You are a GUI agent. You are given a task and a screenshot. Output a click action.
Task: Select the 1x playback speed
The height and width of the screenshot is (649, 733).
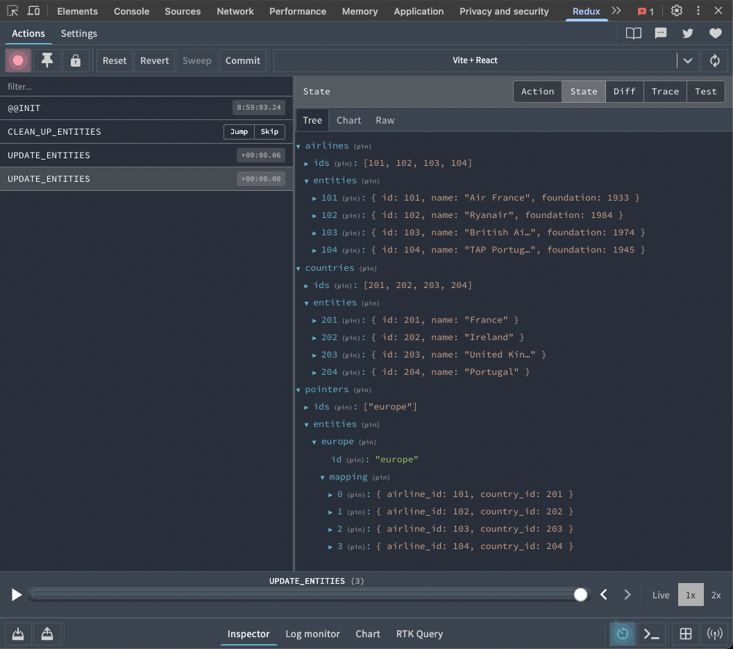(691, 595)
